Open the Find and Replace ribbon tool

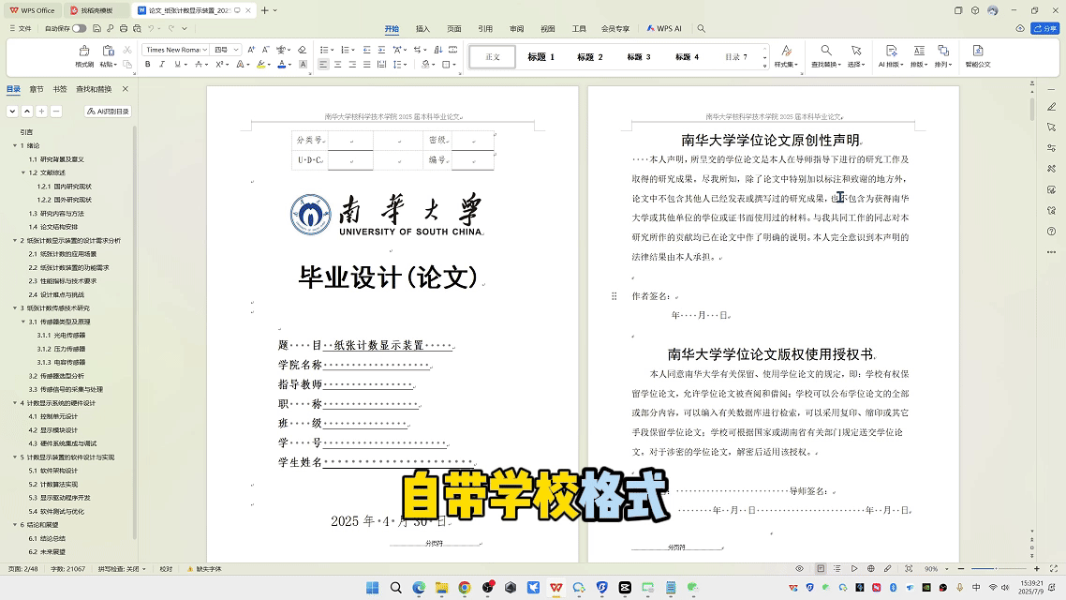pyautogui.click(x=825, y=56)
